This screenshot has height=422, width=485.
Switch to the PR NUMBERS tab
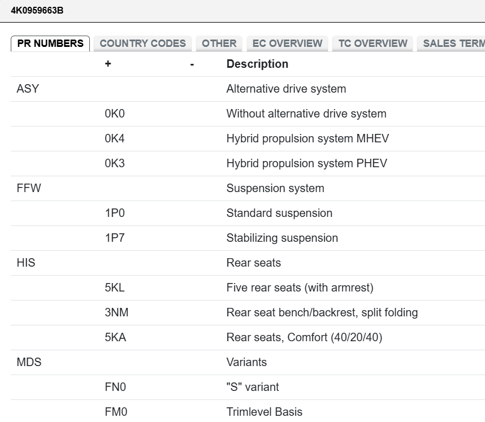click(50, 43)
